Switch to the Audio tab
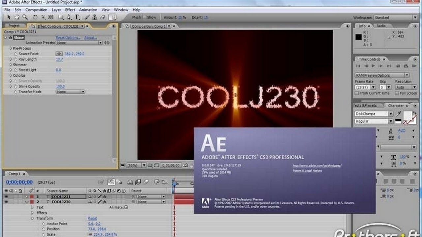The image size is (422, 237). (x=381, y=26)
